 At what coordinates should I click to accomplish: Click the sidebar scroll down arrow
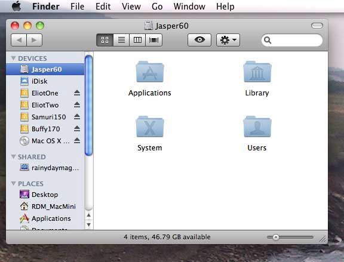point(88,224)
